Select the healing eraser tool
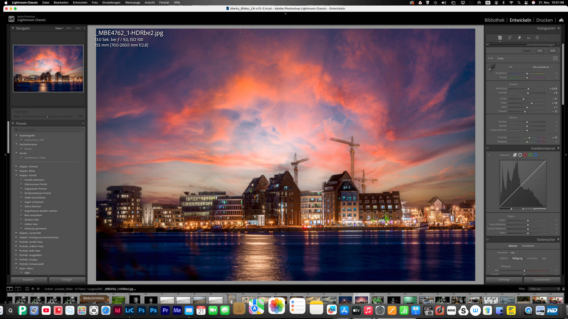This screenshot has width=568, height=319. pyautogui.click(x=519, y=38)
